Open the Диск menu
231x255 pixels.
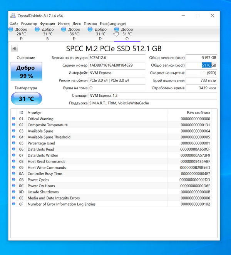pyautogui.click(x=77, y=24)
